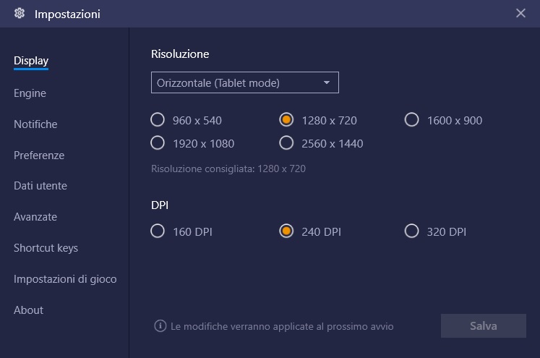The width and height of the screenshot is (540, 358).
Task: Choose 320 DPI setting
Action: click(x=412, y=231)
